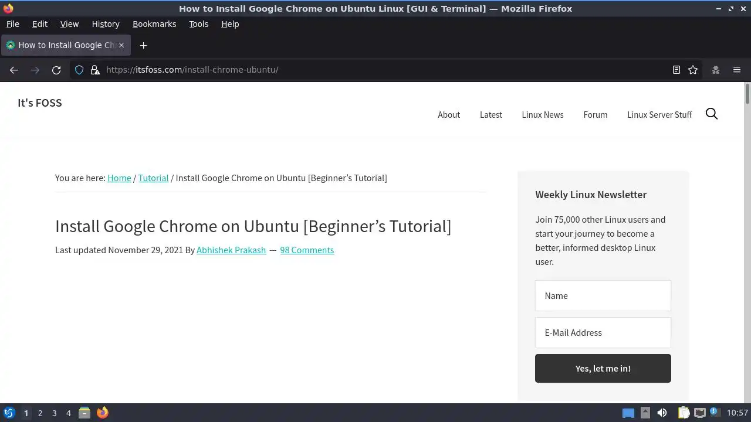The height and width of the screenshot is (422, 751).
Task: Open the Forum navigation link
Action: (596, 114)
